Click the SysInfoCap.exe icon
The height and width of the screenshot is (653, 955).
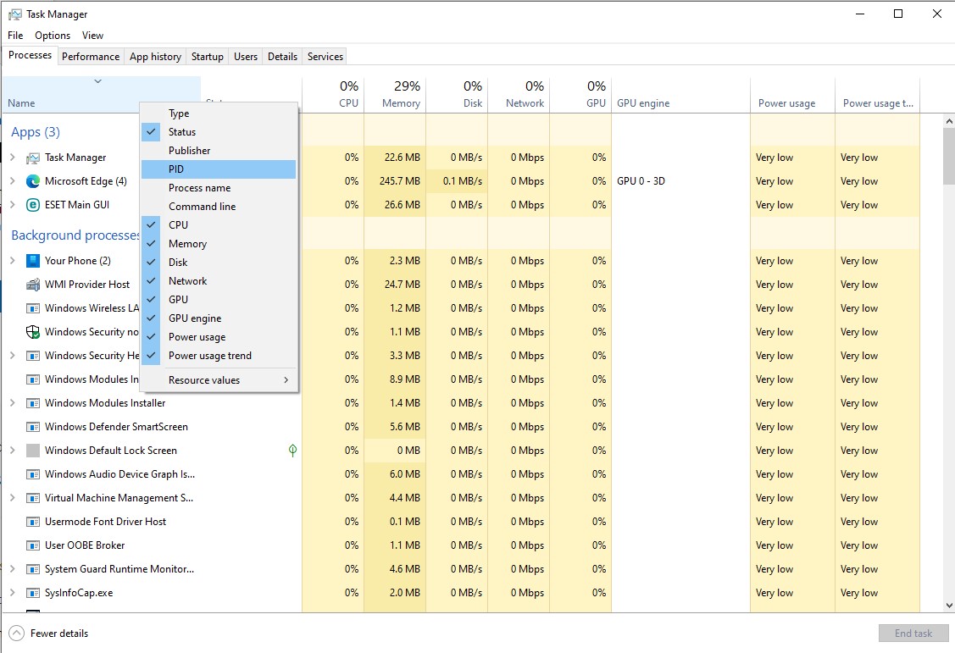click(x=33, y=594)
